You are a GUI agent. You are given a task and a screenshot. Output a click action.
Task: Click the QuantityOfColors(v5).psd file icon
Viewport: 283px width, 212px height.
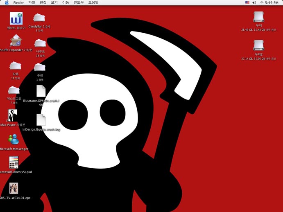pyautogui.click(x=14, y=163)
